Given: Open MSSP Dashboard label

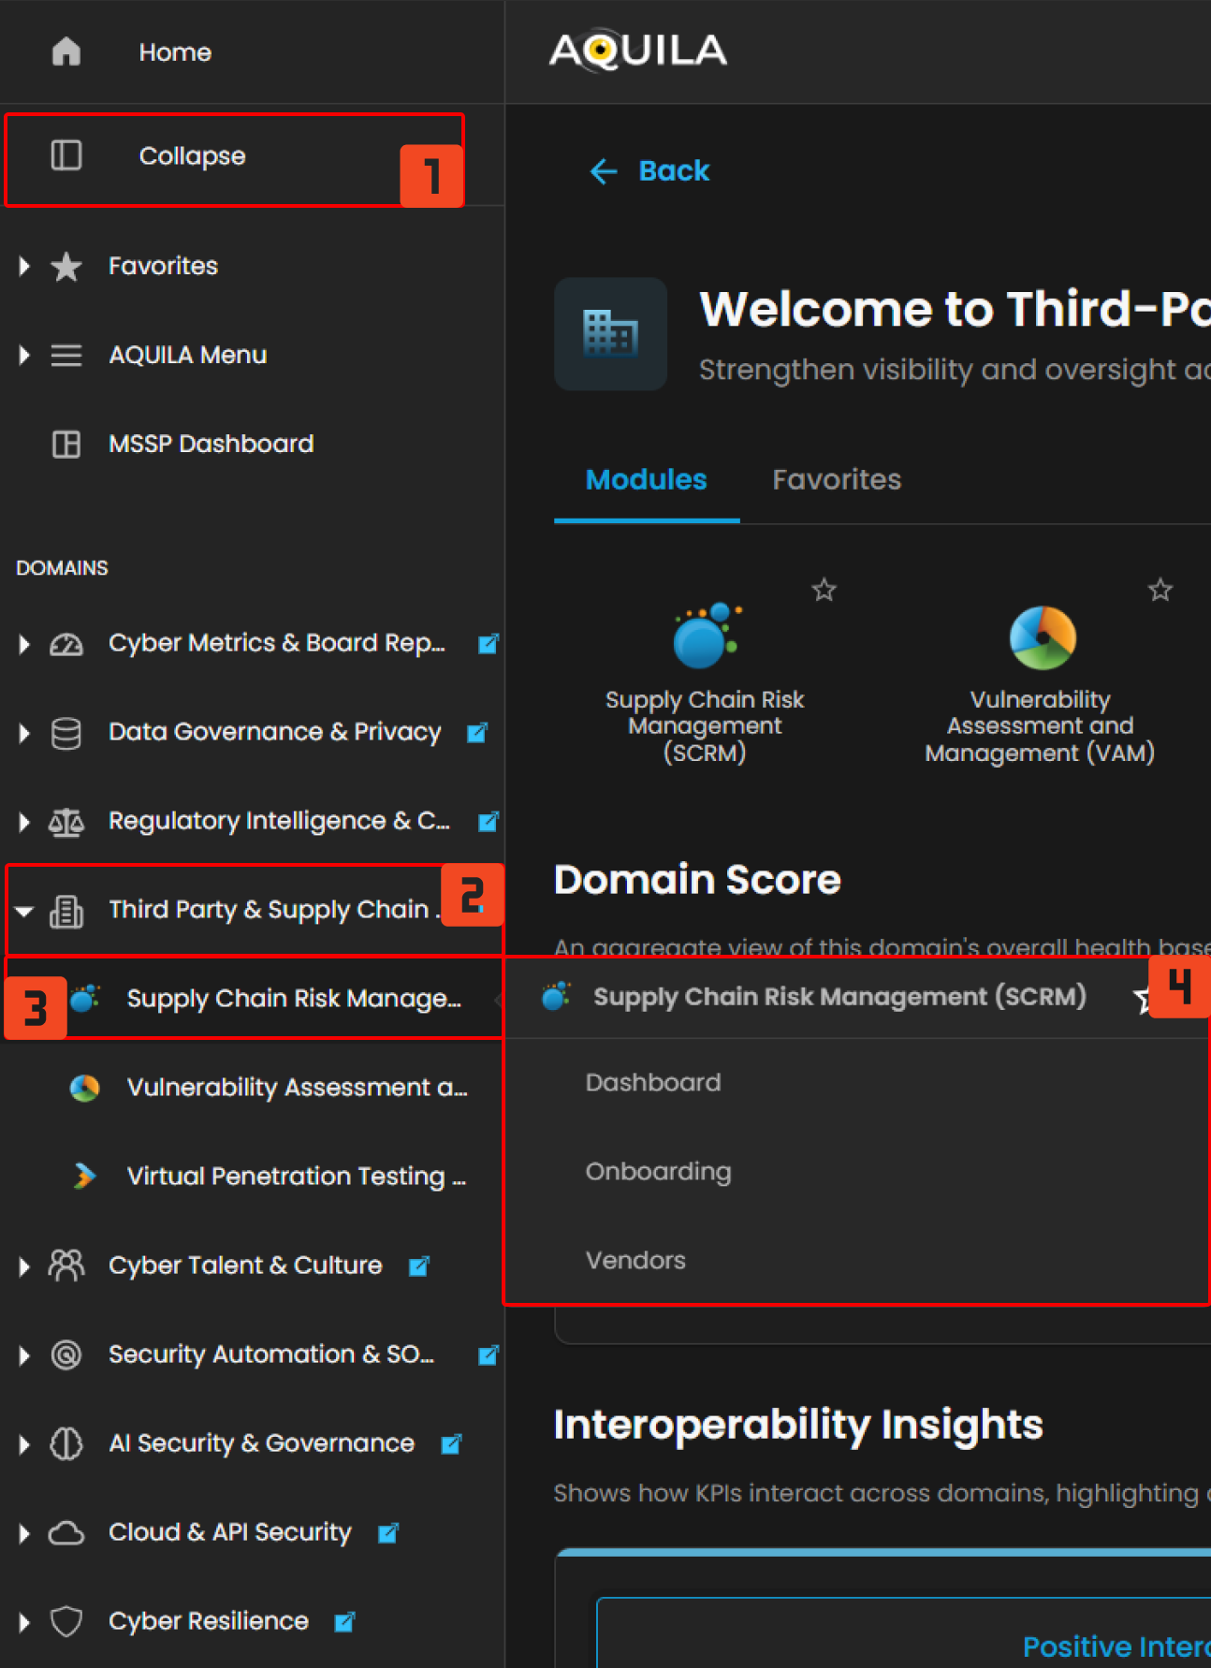Looking at the screenshot, I should click(211, 444).
